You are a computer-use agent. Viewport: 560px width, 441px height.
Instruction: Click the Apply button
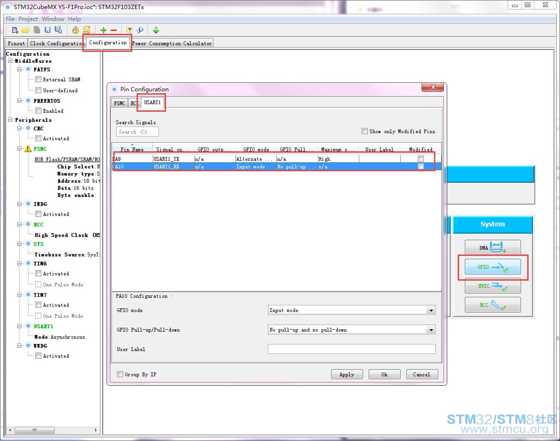tap(347, 374)
